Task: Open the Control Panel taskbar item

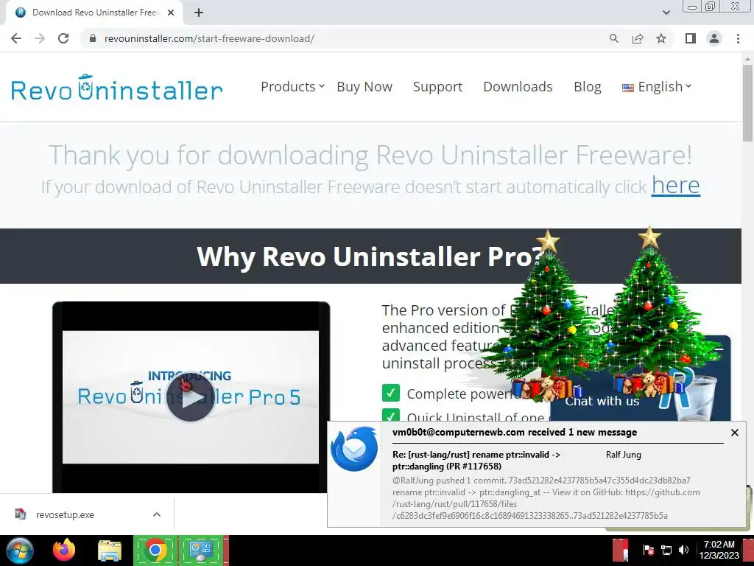Action: (201, 550)
